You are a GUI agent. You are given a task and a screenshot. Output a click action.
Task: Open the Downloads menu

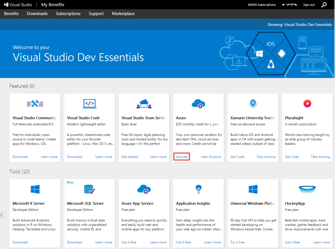pyautogui.click(x=37, y=14)
